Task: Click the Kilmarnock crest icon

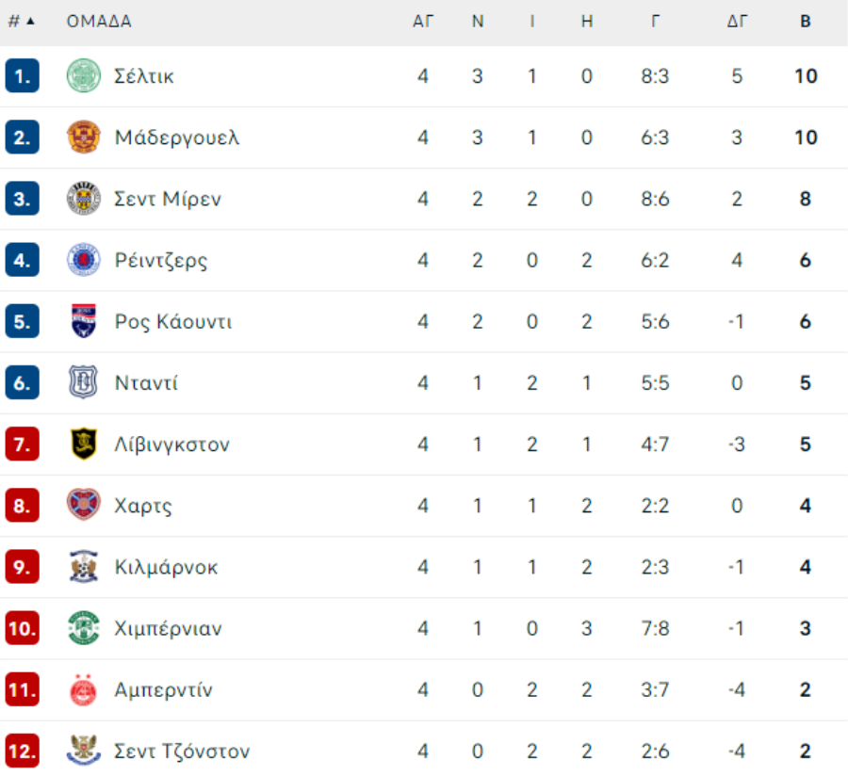Action: click(x=83, y=567)
